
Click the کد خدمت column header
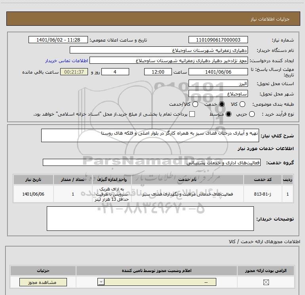263,179
